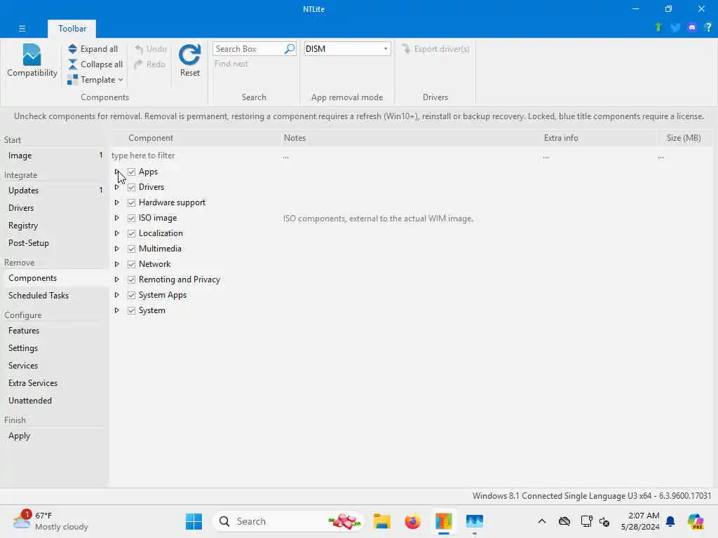
Task: Uncheck the Apps component checkbox
Action: [131, 172]
